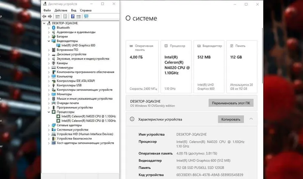Collapse the Видеоадаптеры tree node
Viewport: 303px width, 179px height.
(49, 41)
